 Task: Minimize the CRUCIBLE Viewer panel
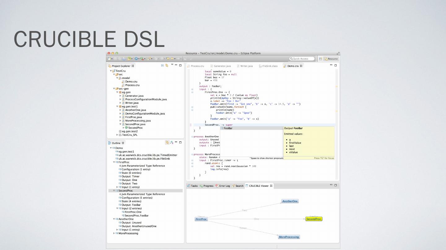click(x=331, y=185)
